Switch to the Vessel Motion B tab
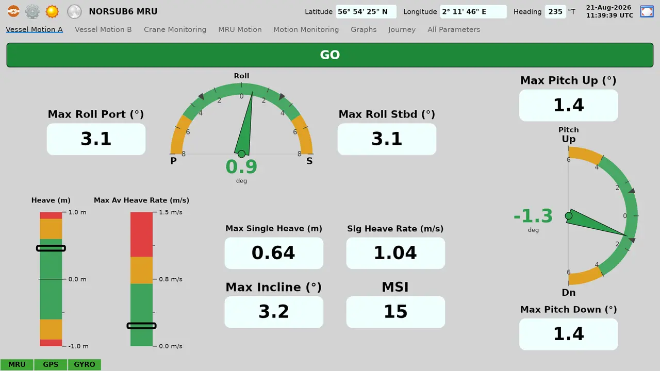660x371 pixels. pos(103,30)
